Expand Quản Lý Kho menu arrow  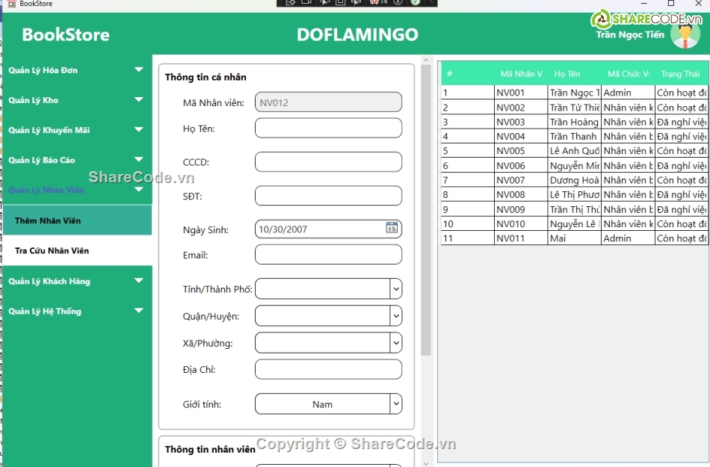138,99
